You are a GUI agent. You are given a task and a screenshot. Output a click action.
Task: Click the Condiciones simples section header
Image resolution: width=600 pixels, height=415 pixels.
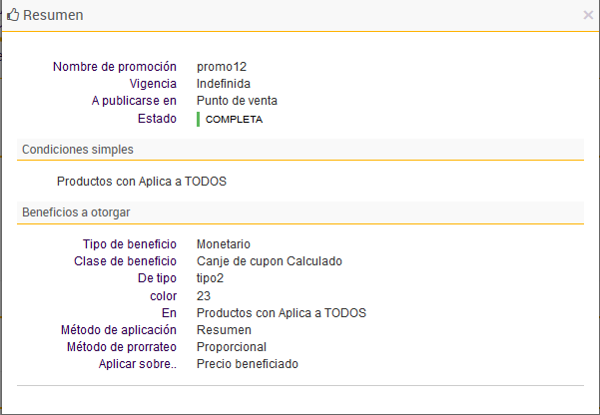(x=78, y=150)
